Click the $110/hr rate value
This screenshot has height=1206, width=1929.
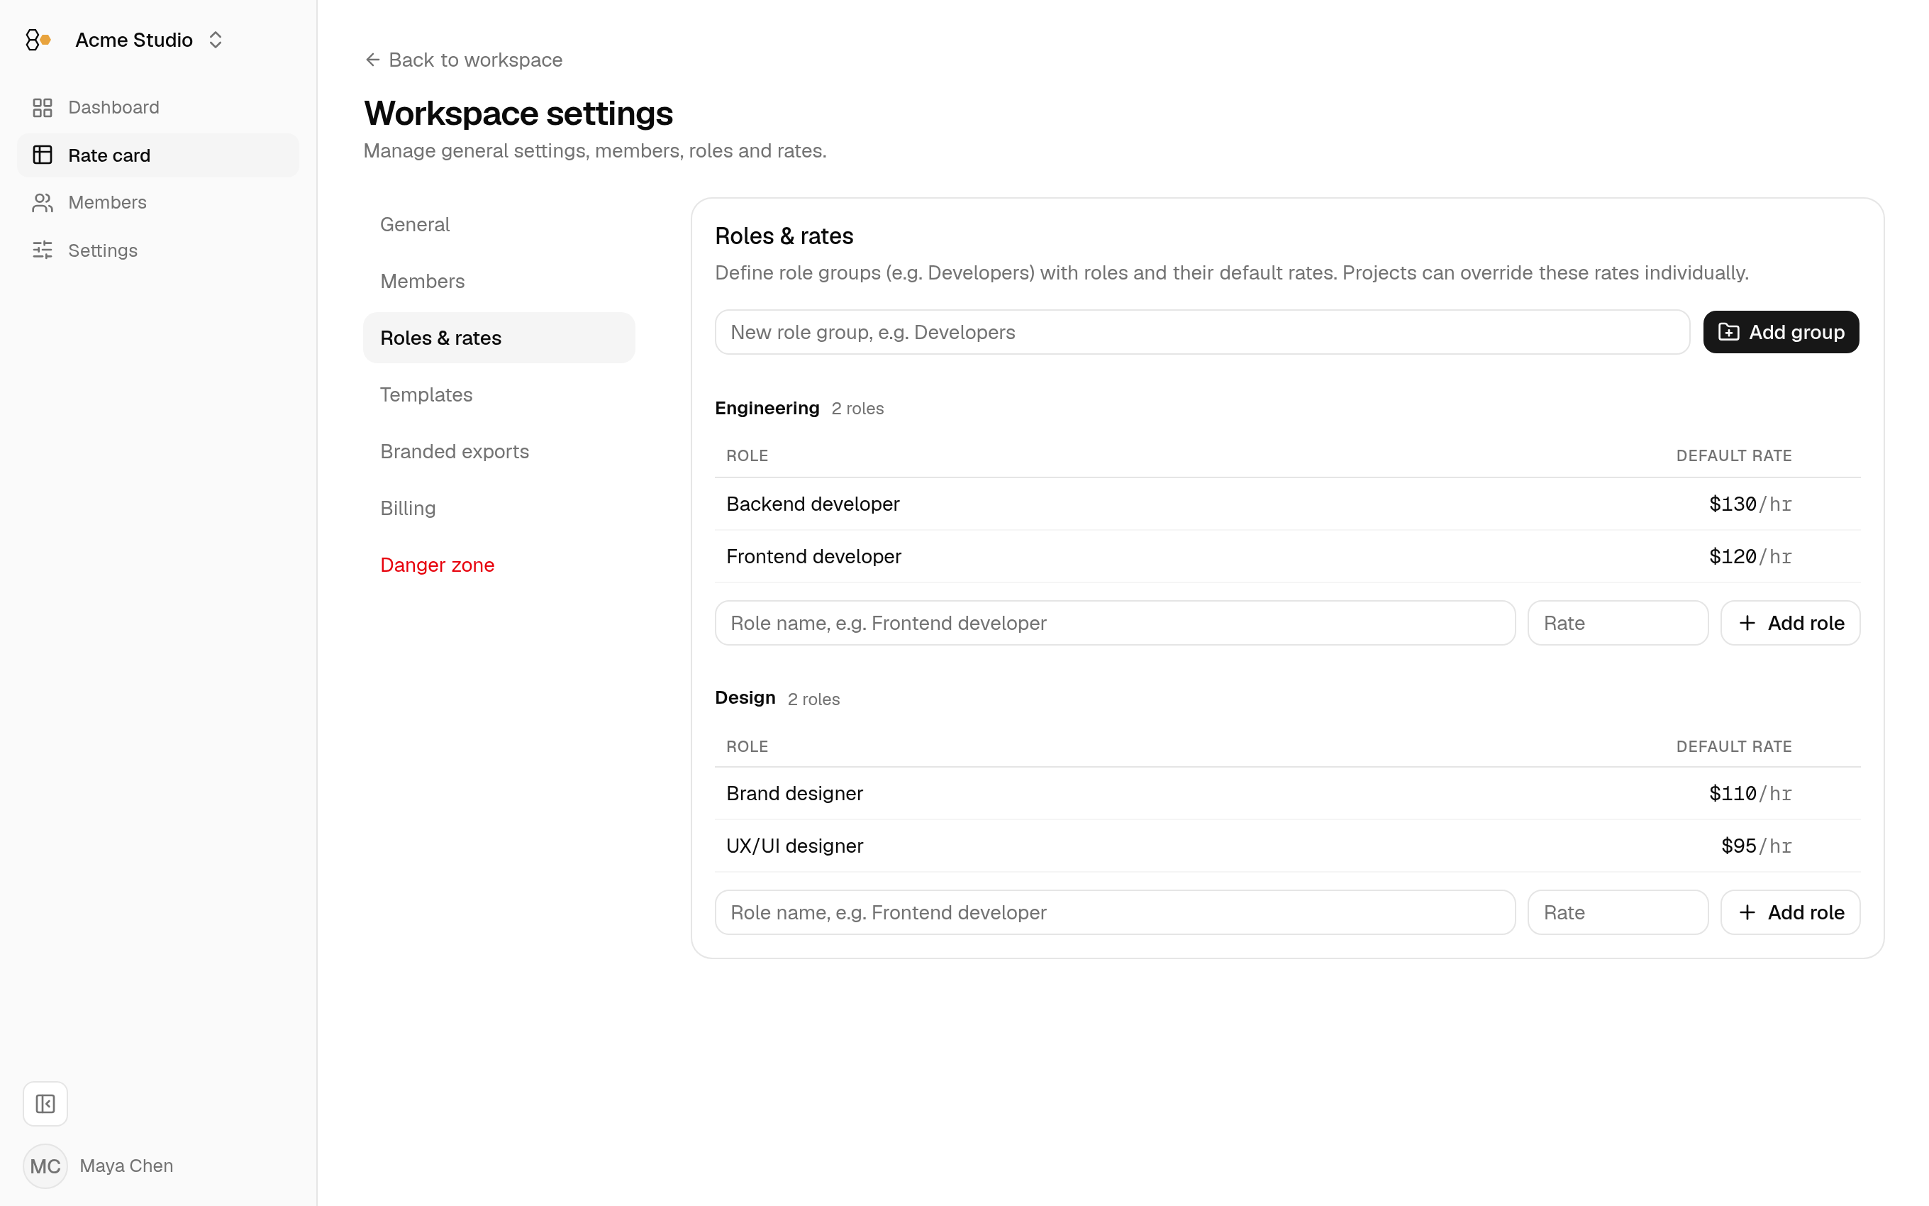[x=1750, y=794]
